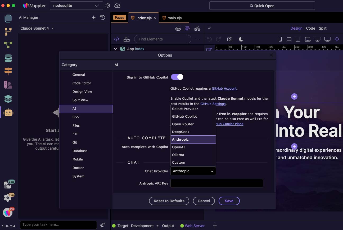The image size is (343, 230).
Task: Click the Quick Open search bar
Action: pos(262,6)
